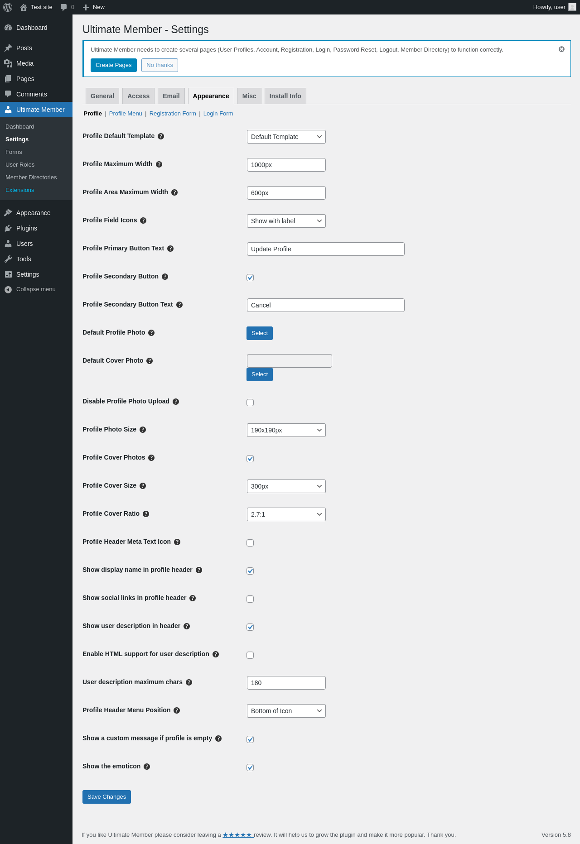The width and height of the screenshot is (580, 844).
Task: Click help icon for Profile Default Template
Action: coord(161,136)
